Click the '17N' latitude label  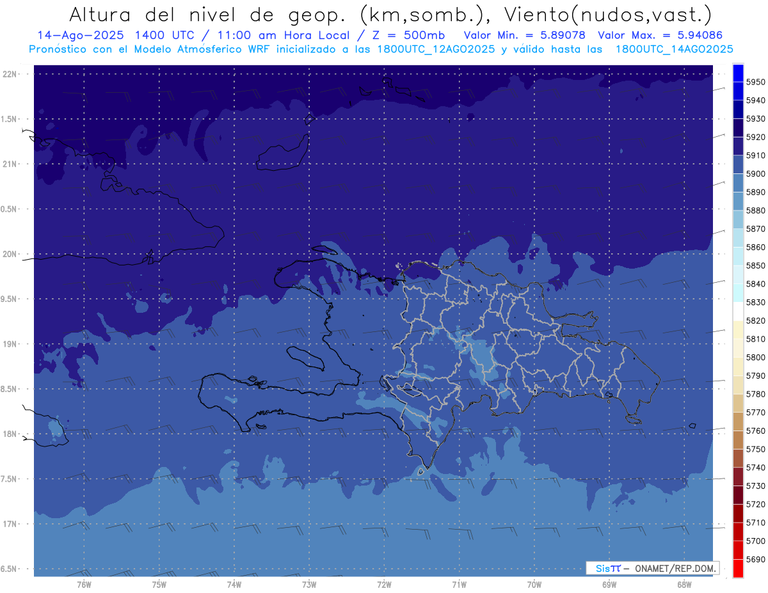[x=10, y=524]
